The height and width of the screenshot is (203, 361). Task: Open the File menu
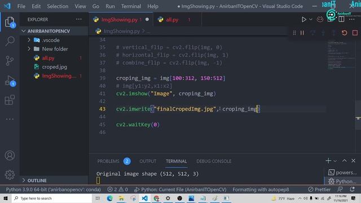click(x=21, y=6)
